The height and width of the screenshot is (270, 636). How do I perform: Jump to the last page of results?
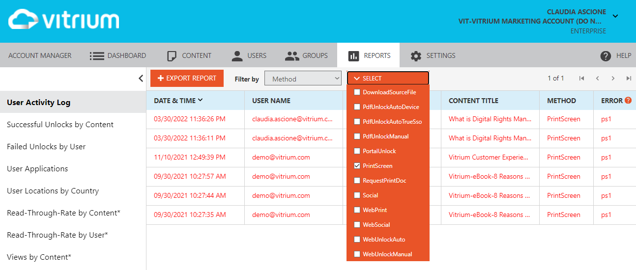(629, 79)
